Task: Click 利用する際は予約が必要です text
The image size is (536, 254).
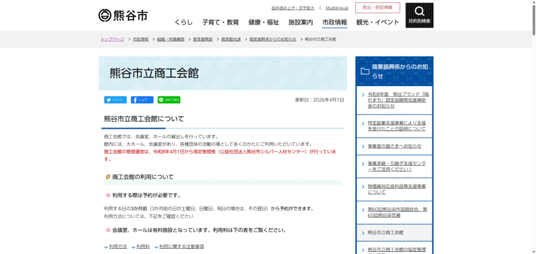Action: tap(146, 195)
